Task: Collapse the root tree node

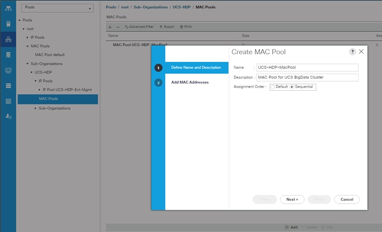Action: click(x=23, y=29)
